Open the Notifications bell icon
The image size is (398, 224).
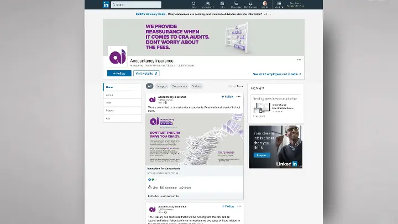[250, 4]
